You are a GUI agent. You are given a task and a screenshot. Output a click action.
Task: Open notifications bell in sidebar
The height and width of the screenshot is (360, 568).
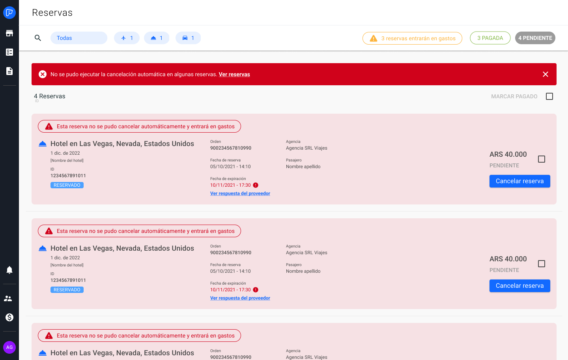[x=9, y=270]
